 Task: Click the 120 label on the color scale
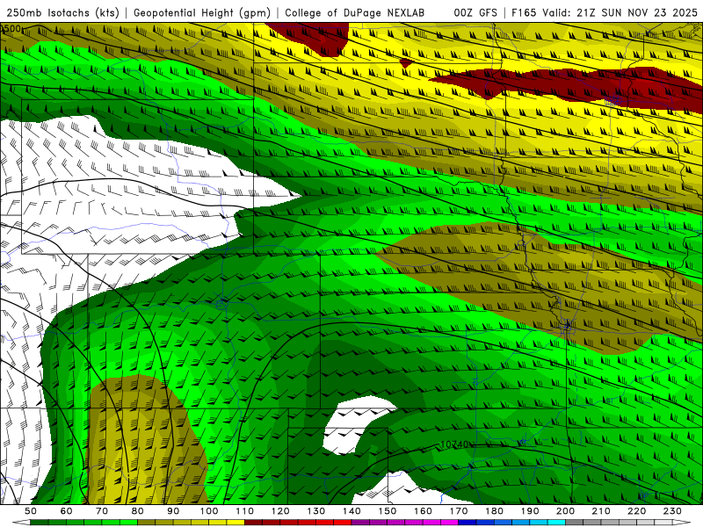(280, 511)
